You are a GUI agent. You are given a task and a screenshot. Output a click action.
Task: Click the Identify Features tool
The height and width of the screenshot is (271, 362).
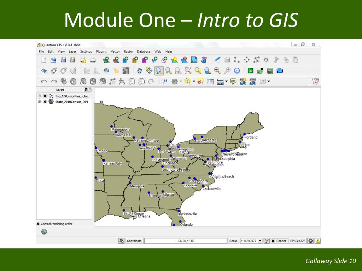point(164,82)
